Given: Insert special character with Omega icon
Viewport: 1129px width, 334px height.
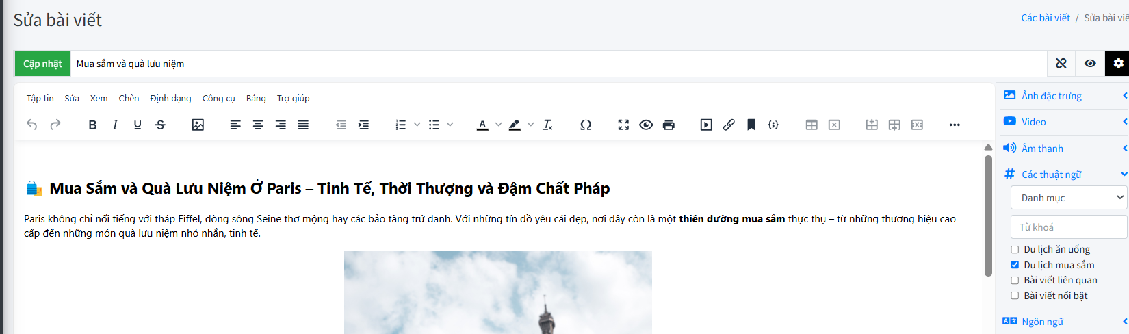Looking at the screenshot, I should pyautogui.click(x=586, y=125).
